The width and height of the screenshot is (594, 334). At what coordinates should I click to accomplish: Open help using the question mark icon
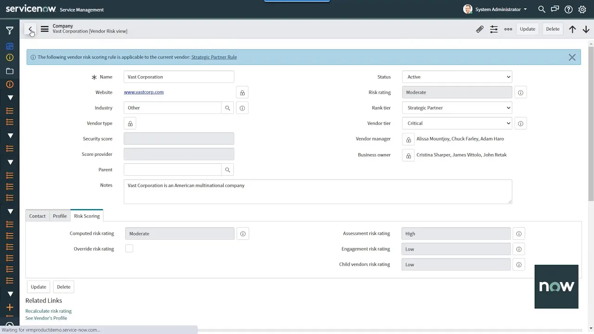pyautogui.click(x=568, y=9)
